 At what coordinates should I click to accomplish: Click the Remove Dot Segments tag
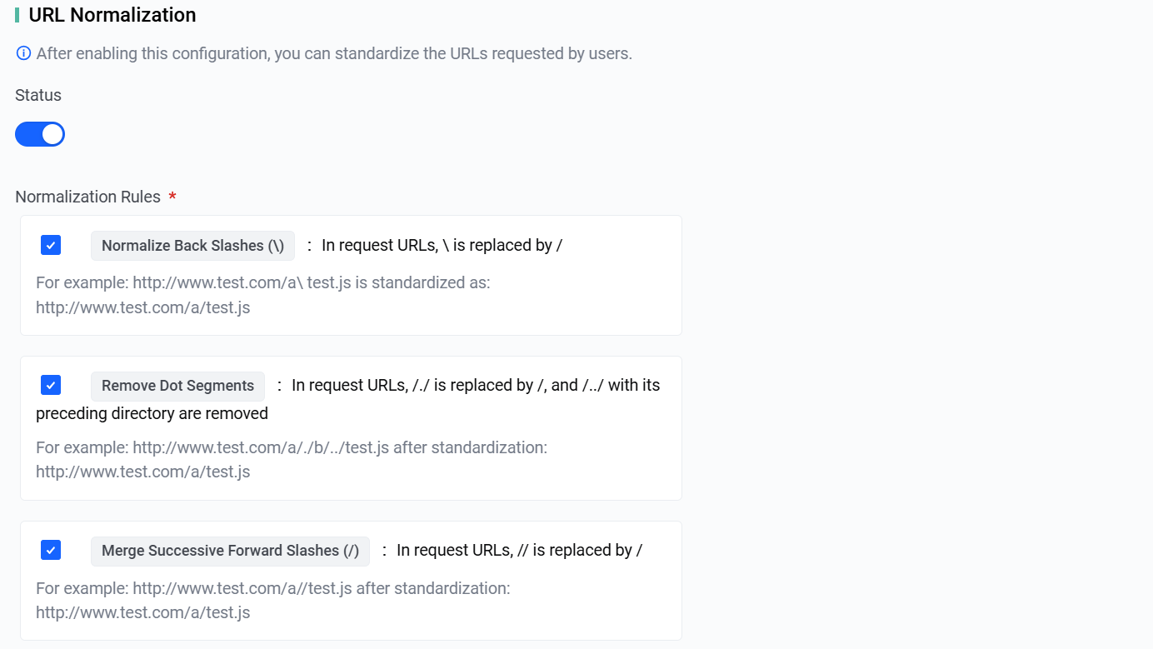(177, 386)
